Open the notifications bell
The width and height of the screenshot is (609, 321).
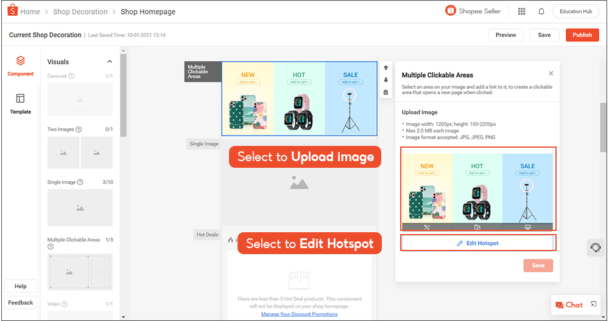pyautogui.click(x=541, y=11)
